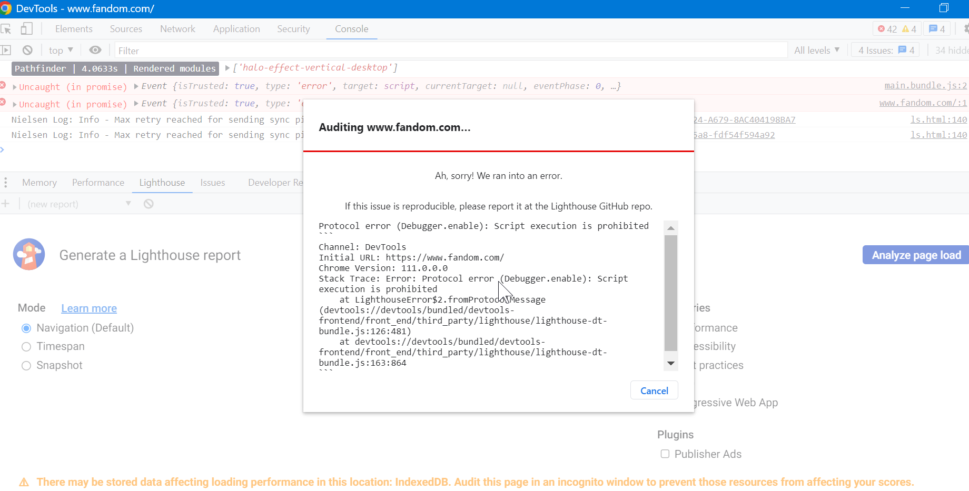Select the inspect element tool
The width and height of the screenshot is (969, 491).
pyautogui.click(x=7, y=29)
